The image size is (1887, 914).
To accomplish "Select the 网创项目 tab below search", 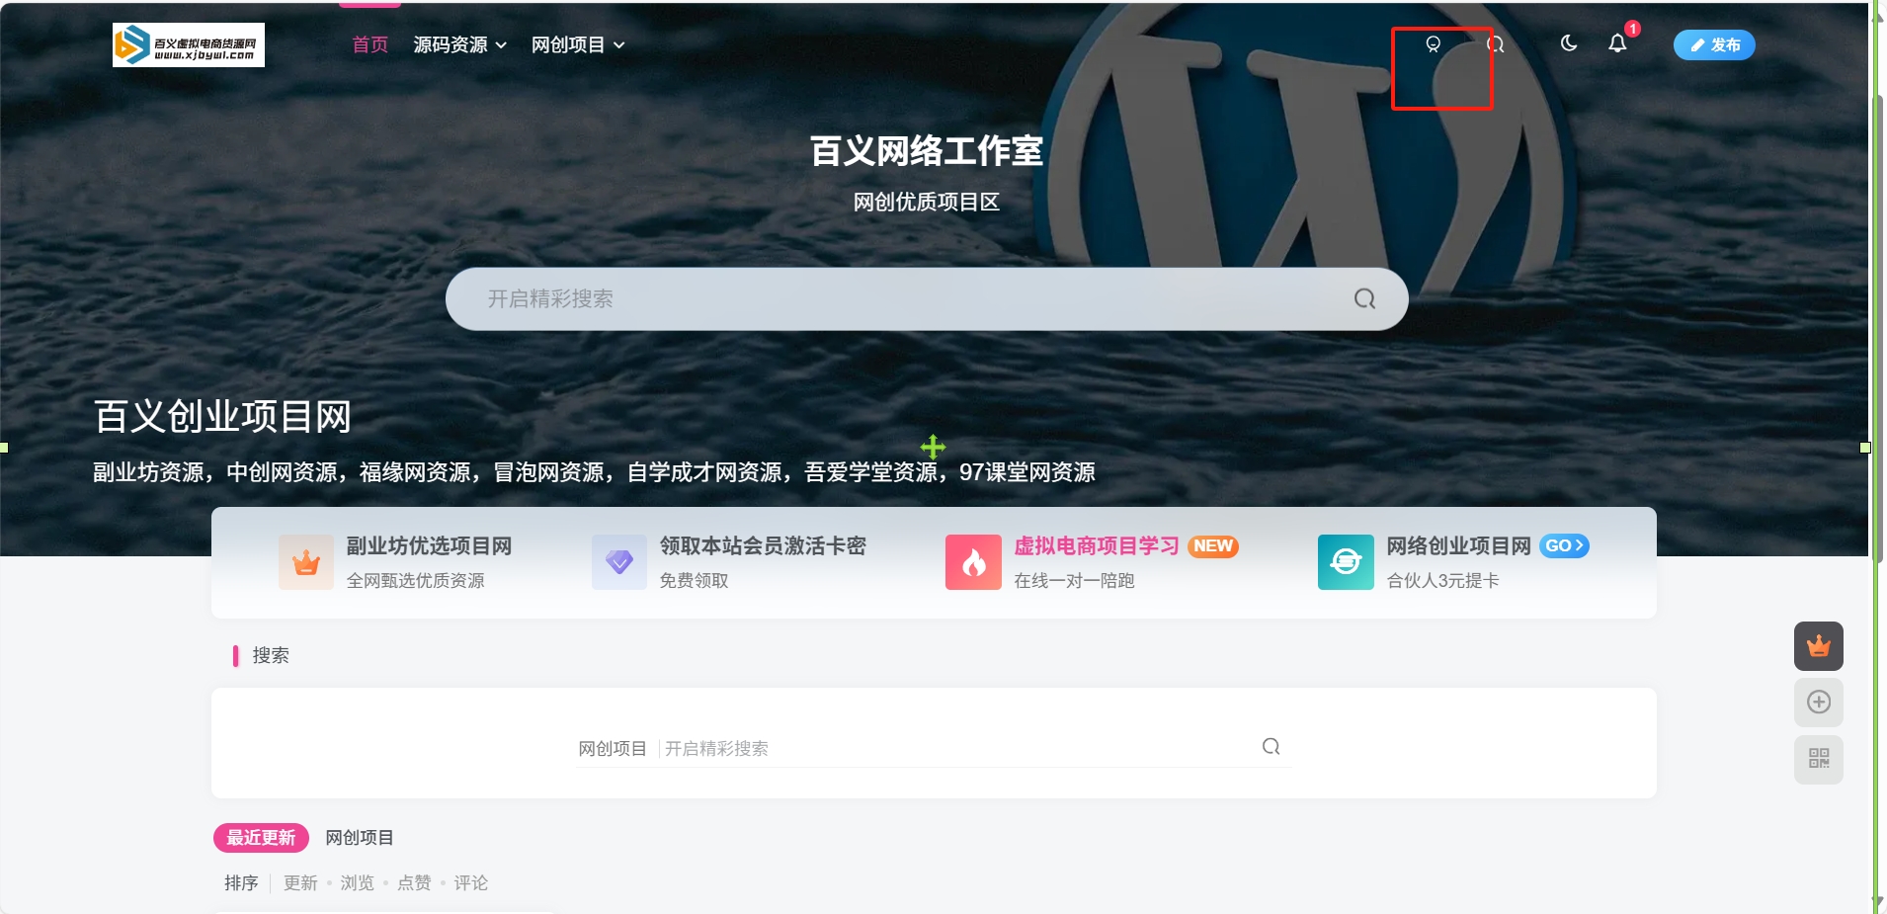I will pyautogui.click(x=360, y=838).
